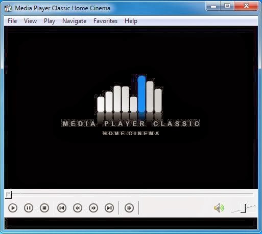
Task: Open the File menu
Action: point(12,21)
